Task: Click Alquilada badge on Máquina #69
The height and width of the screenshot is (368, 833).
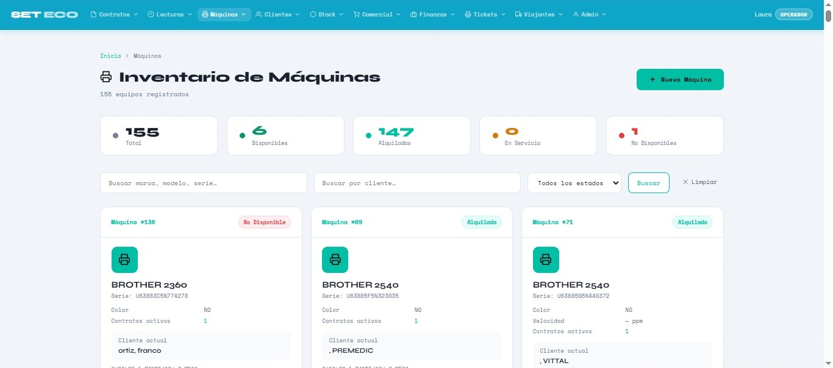Action: point(482,222)
